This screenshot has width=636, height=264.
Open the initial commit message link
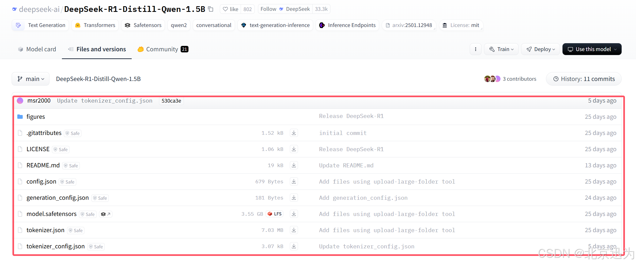pos(343,133)
